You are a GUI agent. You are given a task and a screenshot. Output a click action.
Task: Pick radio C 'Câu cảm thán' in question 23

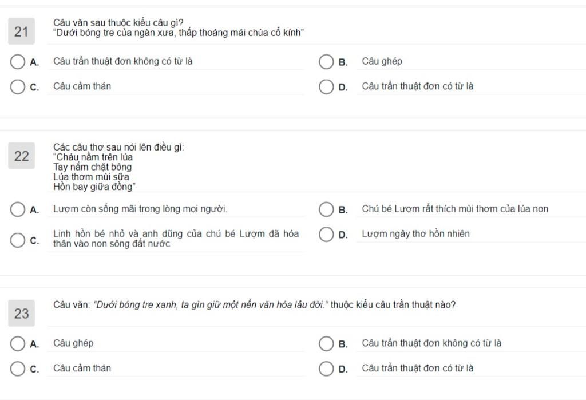click(x=17, y=369)
